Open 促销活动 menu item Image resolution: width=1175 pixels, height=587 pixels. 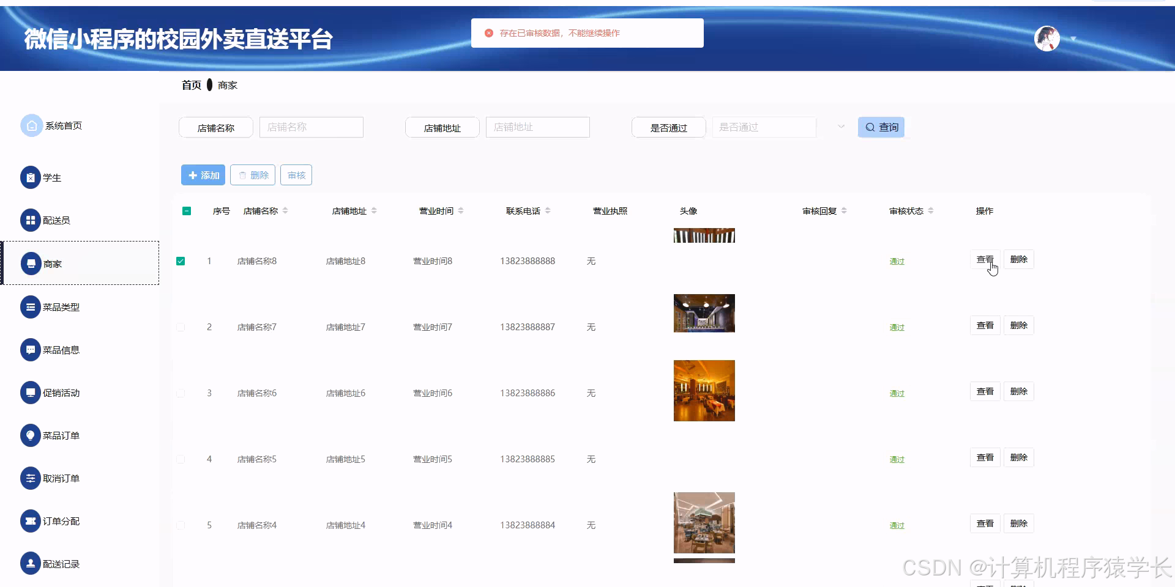(x=61, y=393)
